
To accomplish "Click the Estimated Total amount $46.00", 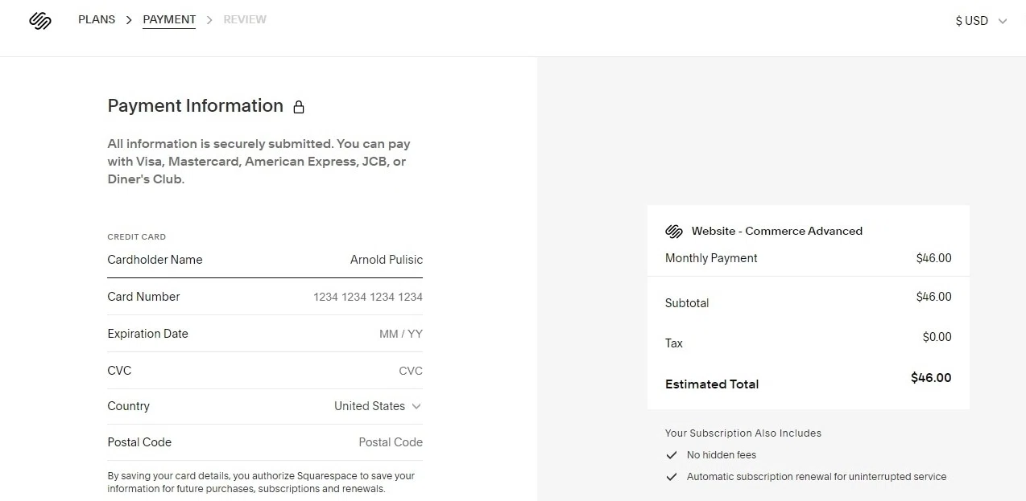I will point(931,378).
